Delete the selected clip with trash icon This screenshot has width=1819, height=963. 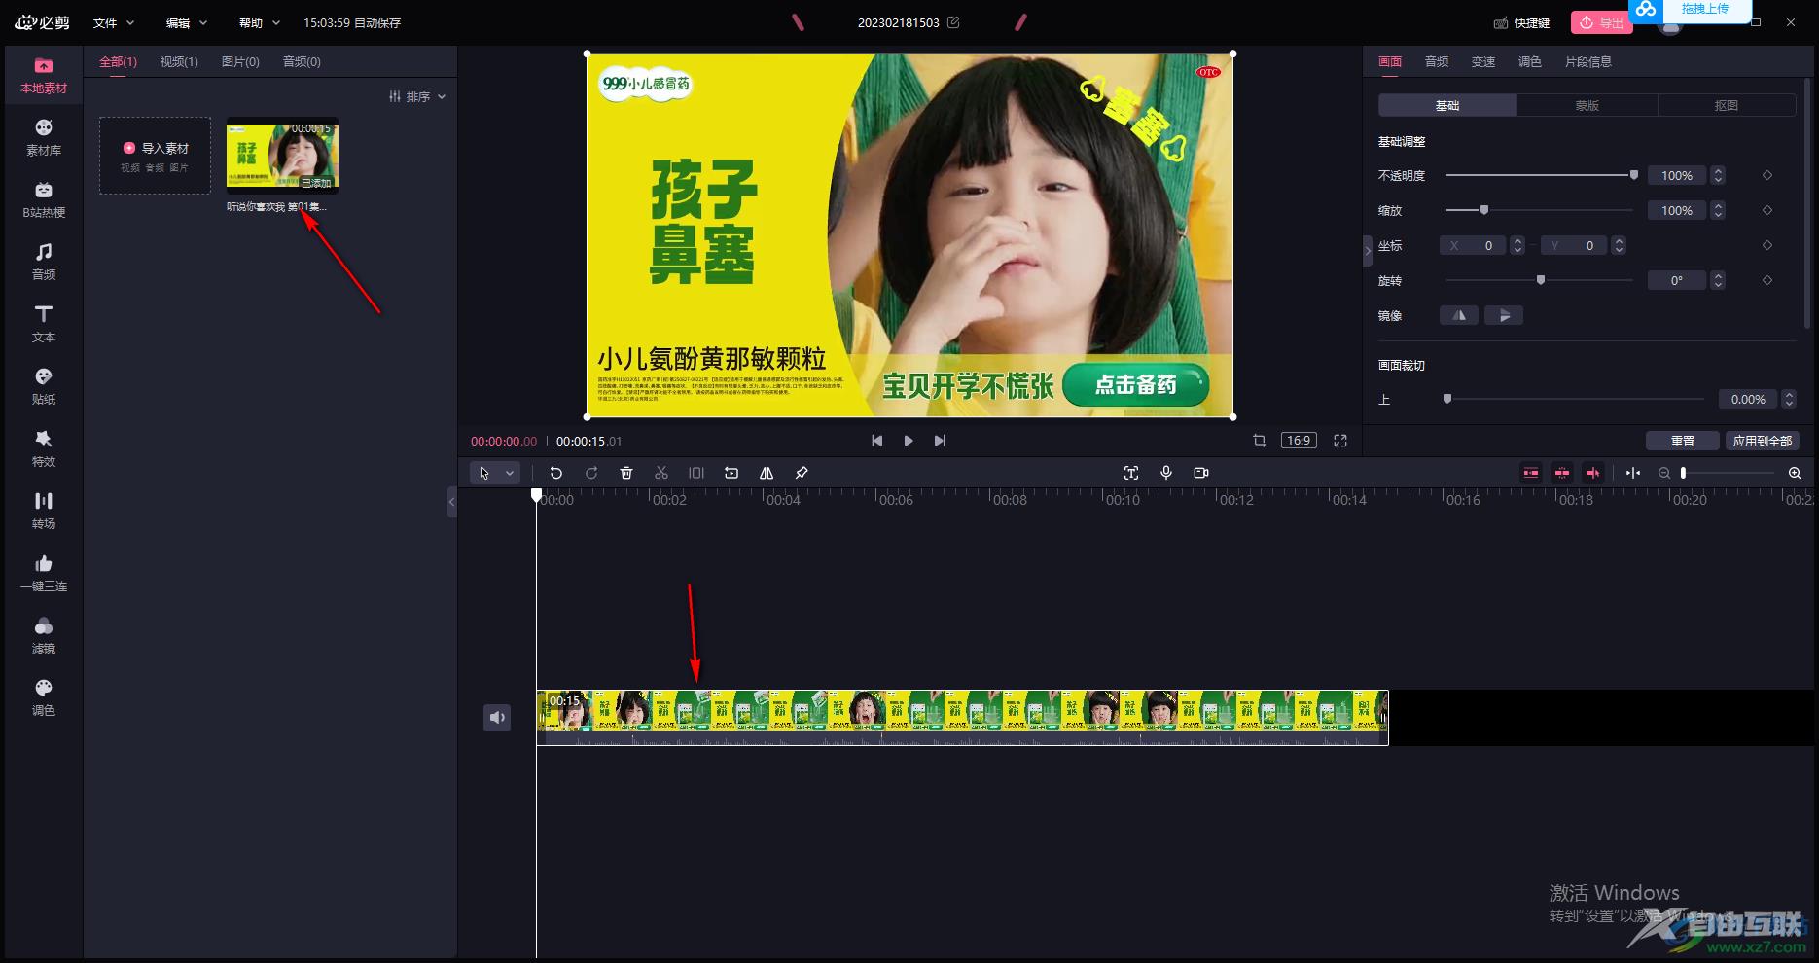pyautogui.click(x=626, y=473)
